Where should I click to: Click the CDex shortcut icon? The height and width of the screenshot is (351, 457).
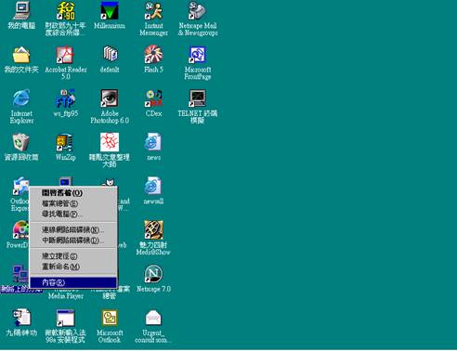(153, 98)
